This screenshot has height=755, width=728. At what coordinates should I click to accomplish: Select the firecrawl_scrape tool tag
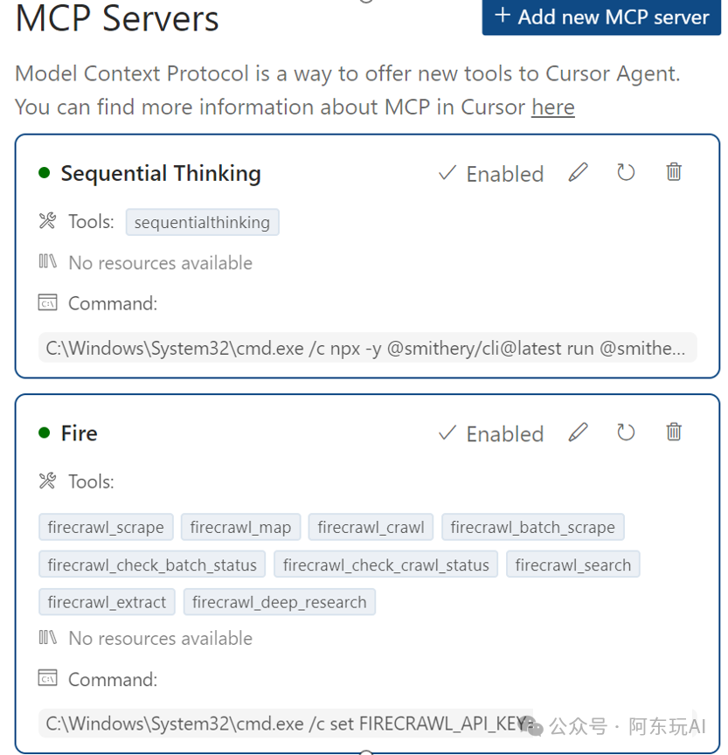tap(105, 527)
